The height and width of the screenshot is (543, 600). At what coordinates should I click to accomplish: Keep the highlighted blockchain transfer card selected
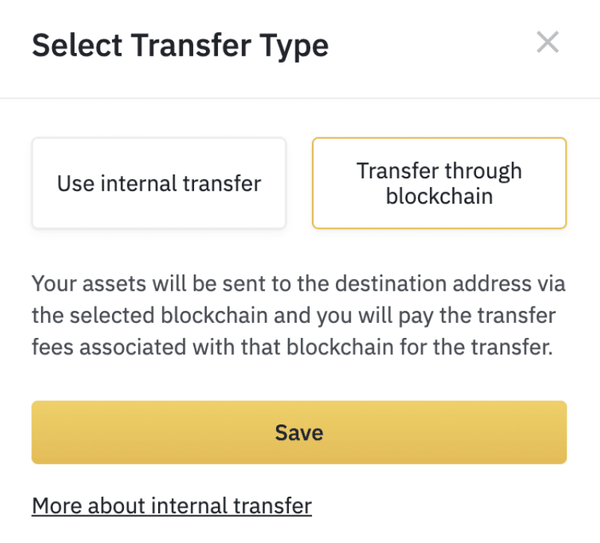pyautogui.click(x=440, y=183)
